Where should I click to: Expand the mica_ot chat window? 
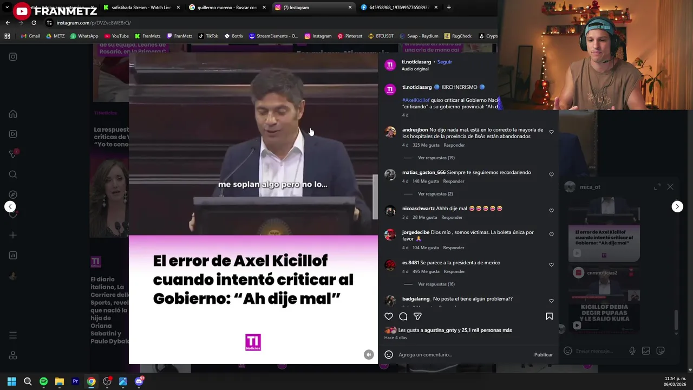(x=657, y=187)
